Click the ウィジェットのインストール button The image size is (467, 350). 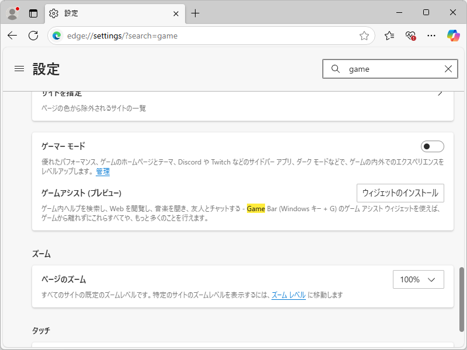[x=400, y=193]
